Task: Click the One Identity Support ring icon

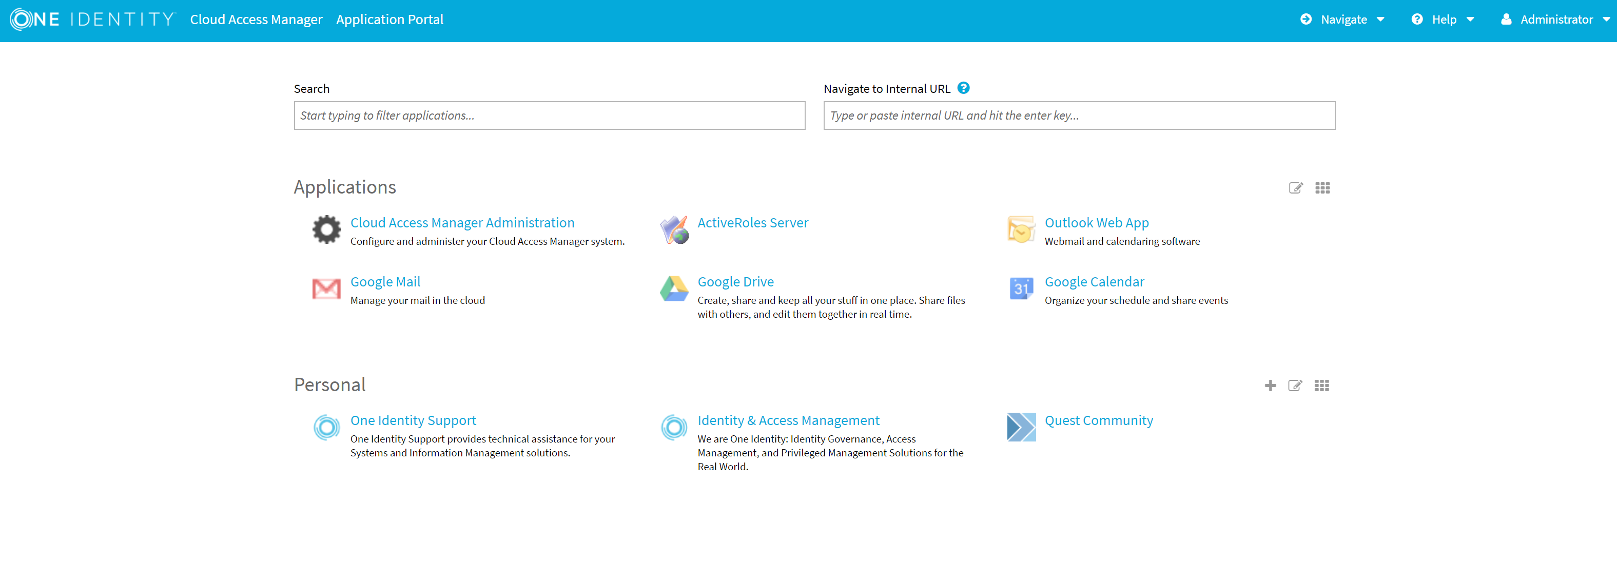Action: coord(326,428)
